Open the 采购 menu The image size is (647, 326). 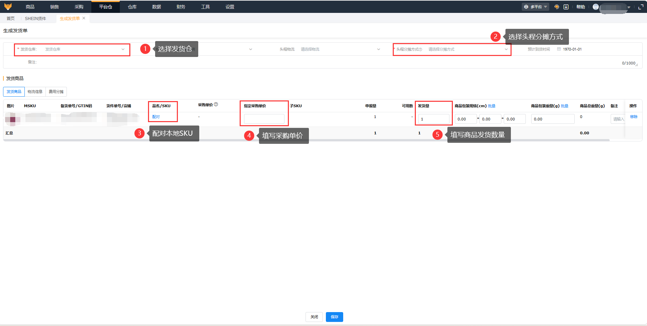(79, 7)
